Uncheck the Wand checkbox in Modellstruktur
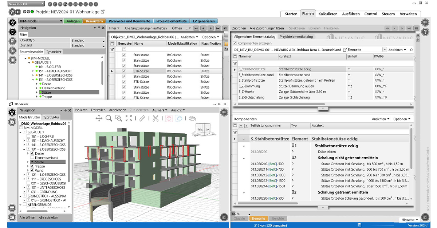This screenshot has height=228, width=437. [x=32, y=170]
